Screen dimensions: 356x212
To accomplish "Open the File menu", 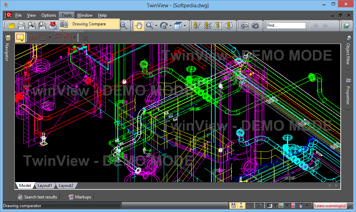I will tap(18, 15).
